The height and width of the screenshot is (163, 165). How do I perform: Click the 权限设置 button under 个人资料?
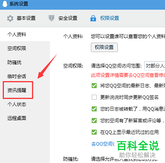pyautogui.click(x=104, y=47)
